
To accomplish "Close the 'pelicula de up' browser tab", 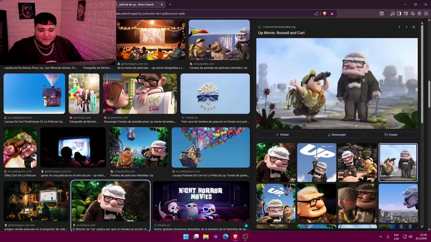I will 162,4.
